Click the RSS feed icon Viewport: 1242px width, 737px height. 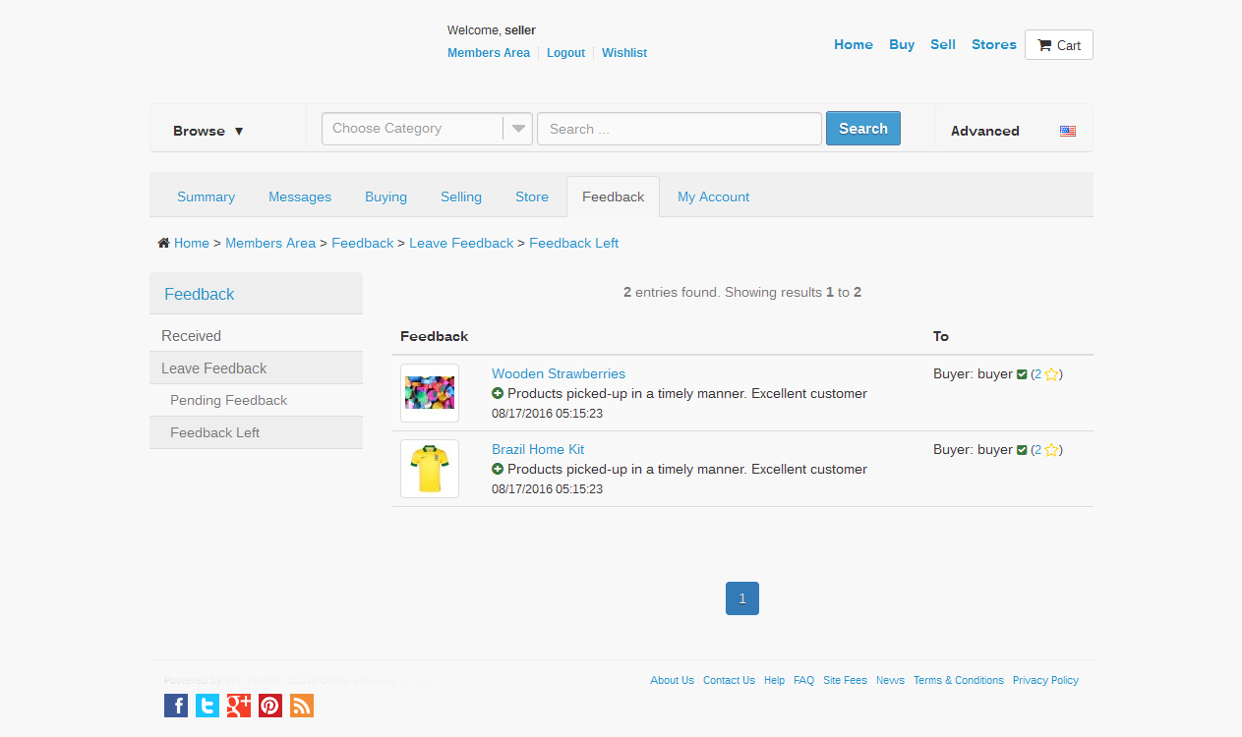tap(302, 706)
